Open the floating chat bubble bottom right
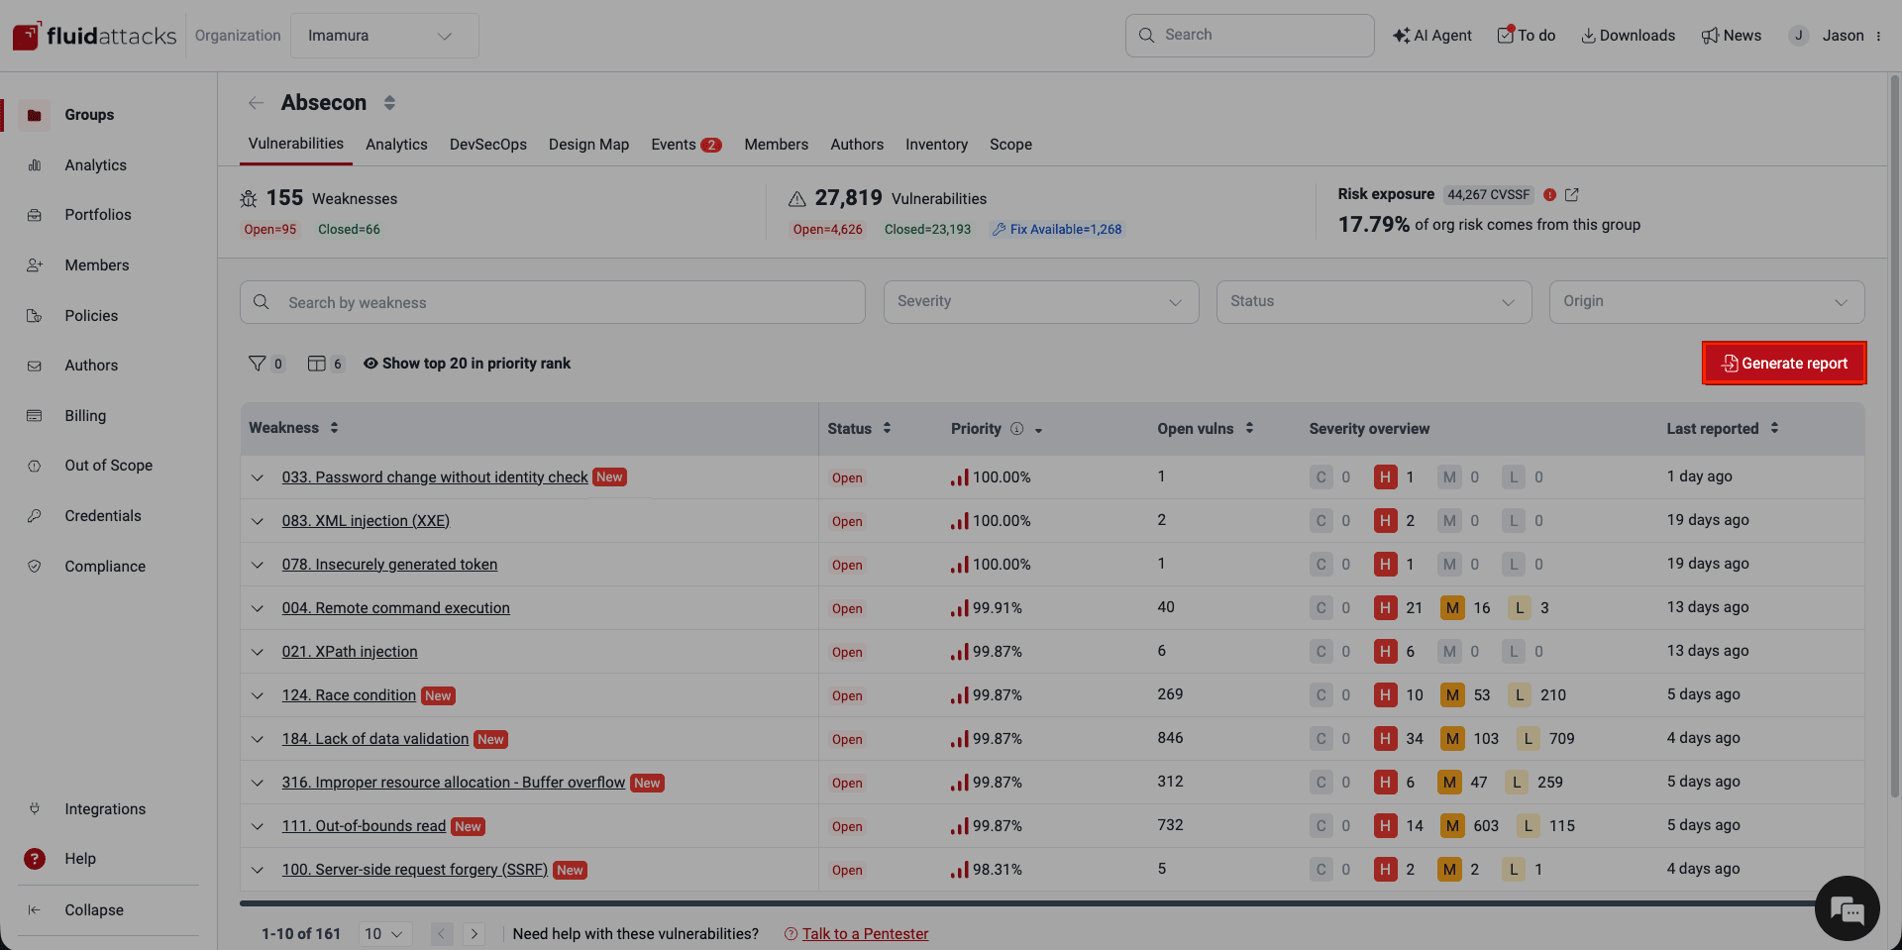Image resolution: width=1902 pixels, height=950 pixels. 1847,908
